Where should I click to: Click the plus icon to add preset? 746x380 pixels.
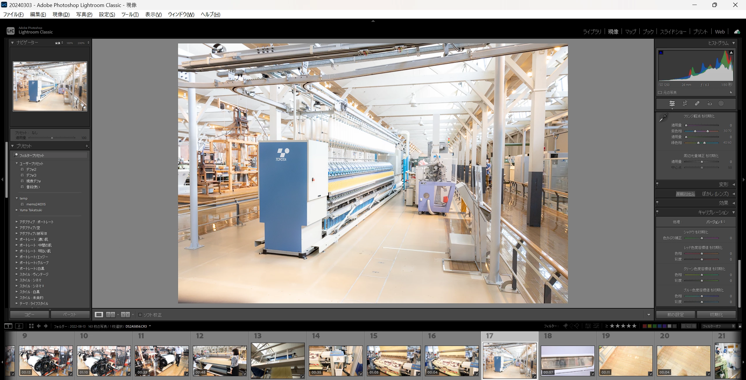[87, 146]
